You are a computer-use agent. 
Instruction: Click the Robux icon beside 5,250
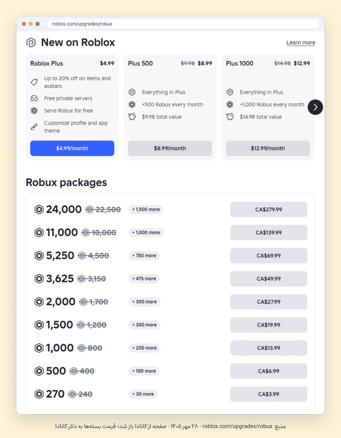[39, 255]
